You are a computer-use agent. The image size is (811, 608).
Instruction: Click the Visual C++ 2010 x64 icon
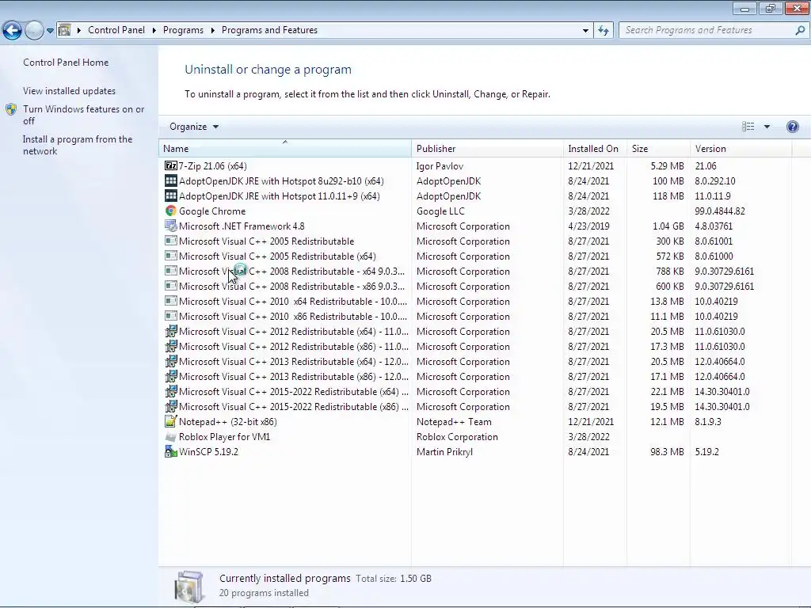click(171, 301)
